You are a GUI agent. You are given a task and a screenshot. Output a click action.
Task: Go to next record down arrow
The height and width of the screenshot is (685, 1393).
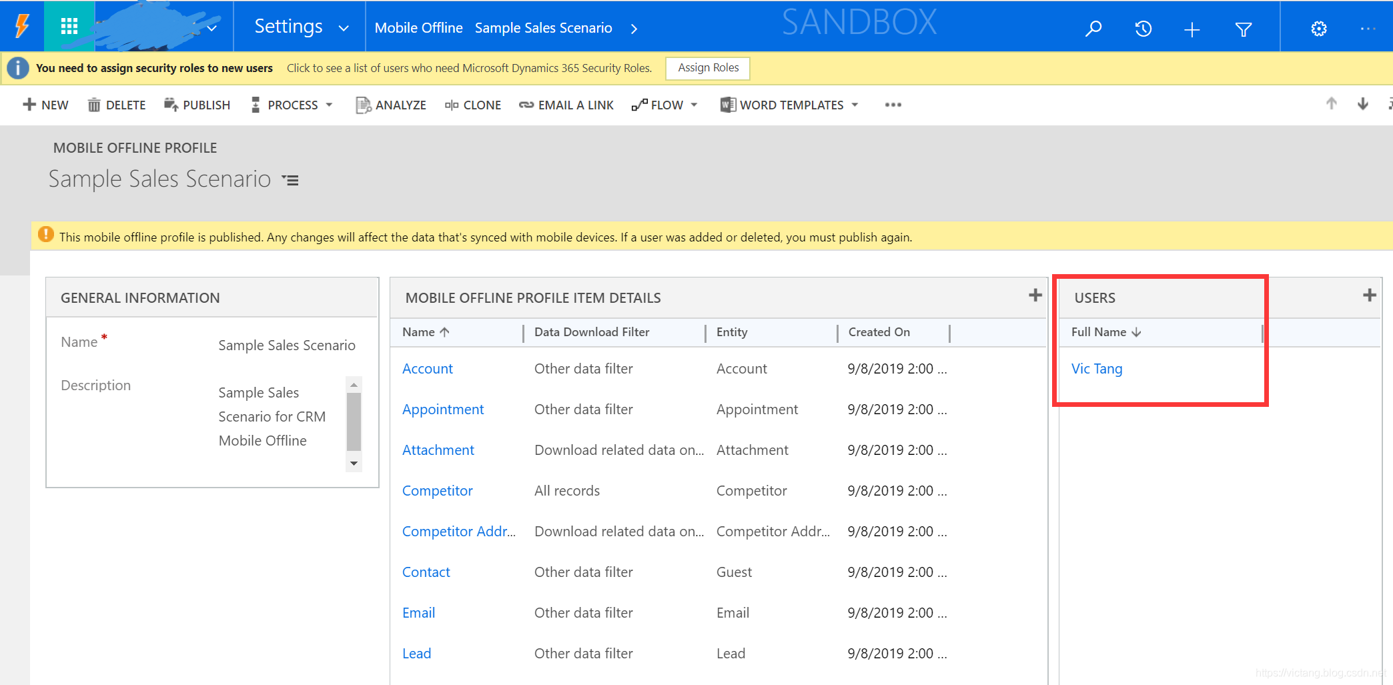[x=1363, y=103]
